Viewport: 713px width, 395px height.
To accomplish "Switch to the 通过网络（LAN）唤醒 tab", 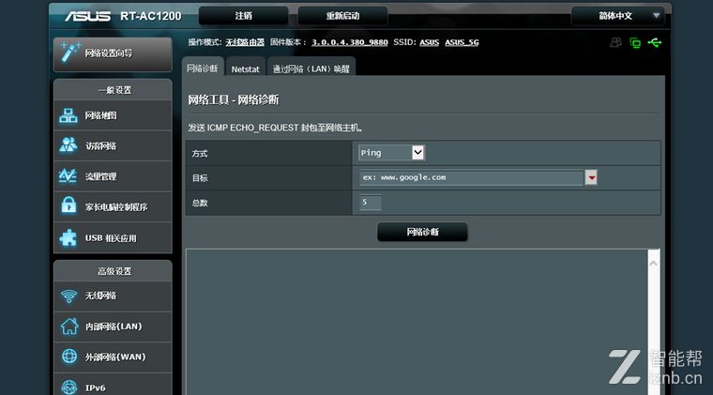I will coord(311,69).
